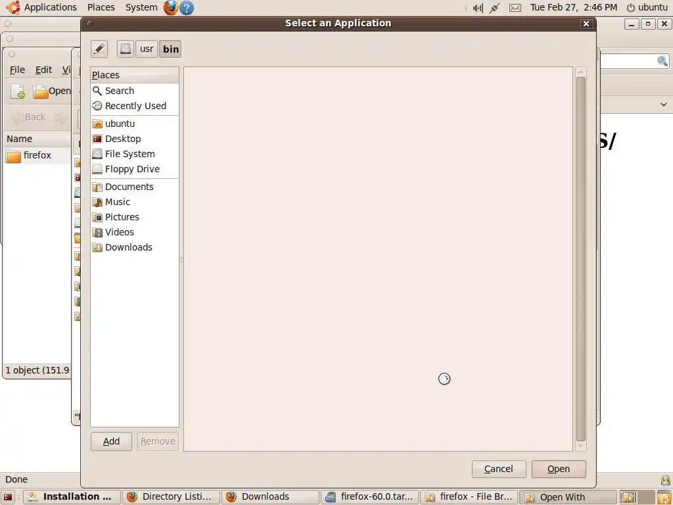This screenshot has height=505, width=673.
Task: Switch to Installation taskbar window
Action: click(72, 497)
